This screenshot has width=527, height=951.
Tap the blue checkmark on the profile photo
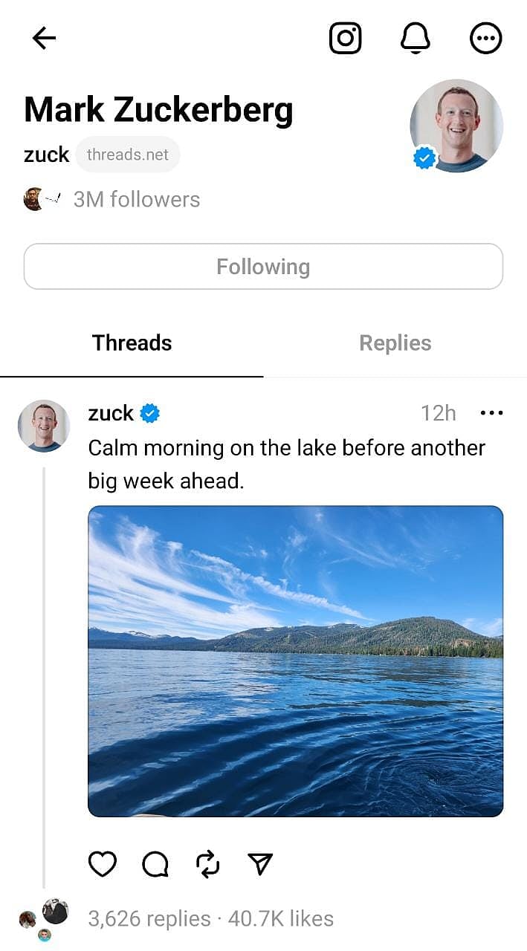425,156
